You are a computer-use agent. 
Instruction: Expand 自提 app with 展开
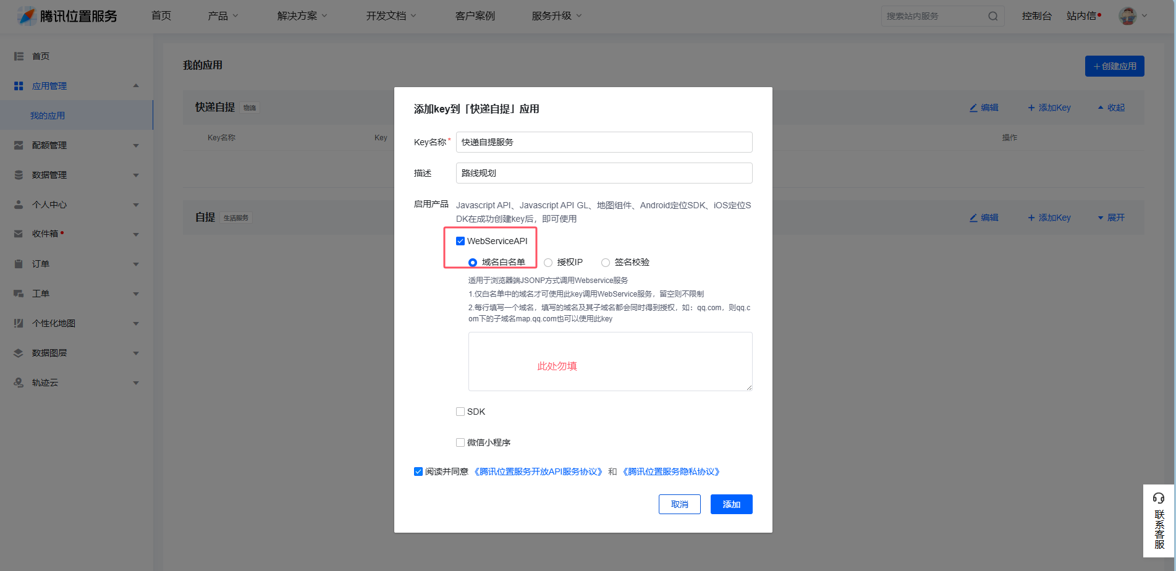point(1111,218)
